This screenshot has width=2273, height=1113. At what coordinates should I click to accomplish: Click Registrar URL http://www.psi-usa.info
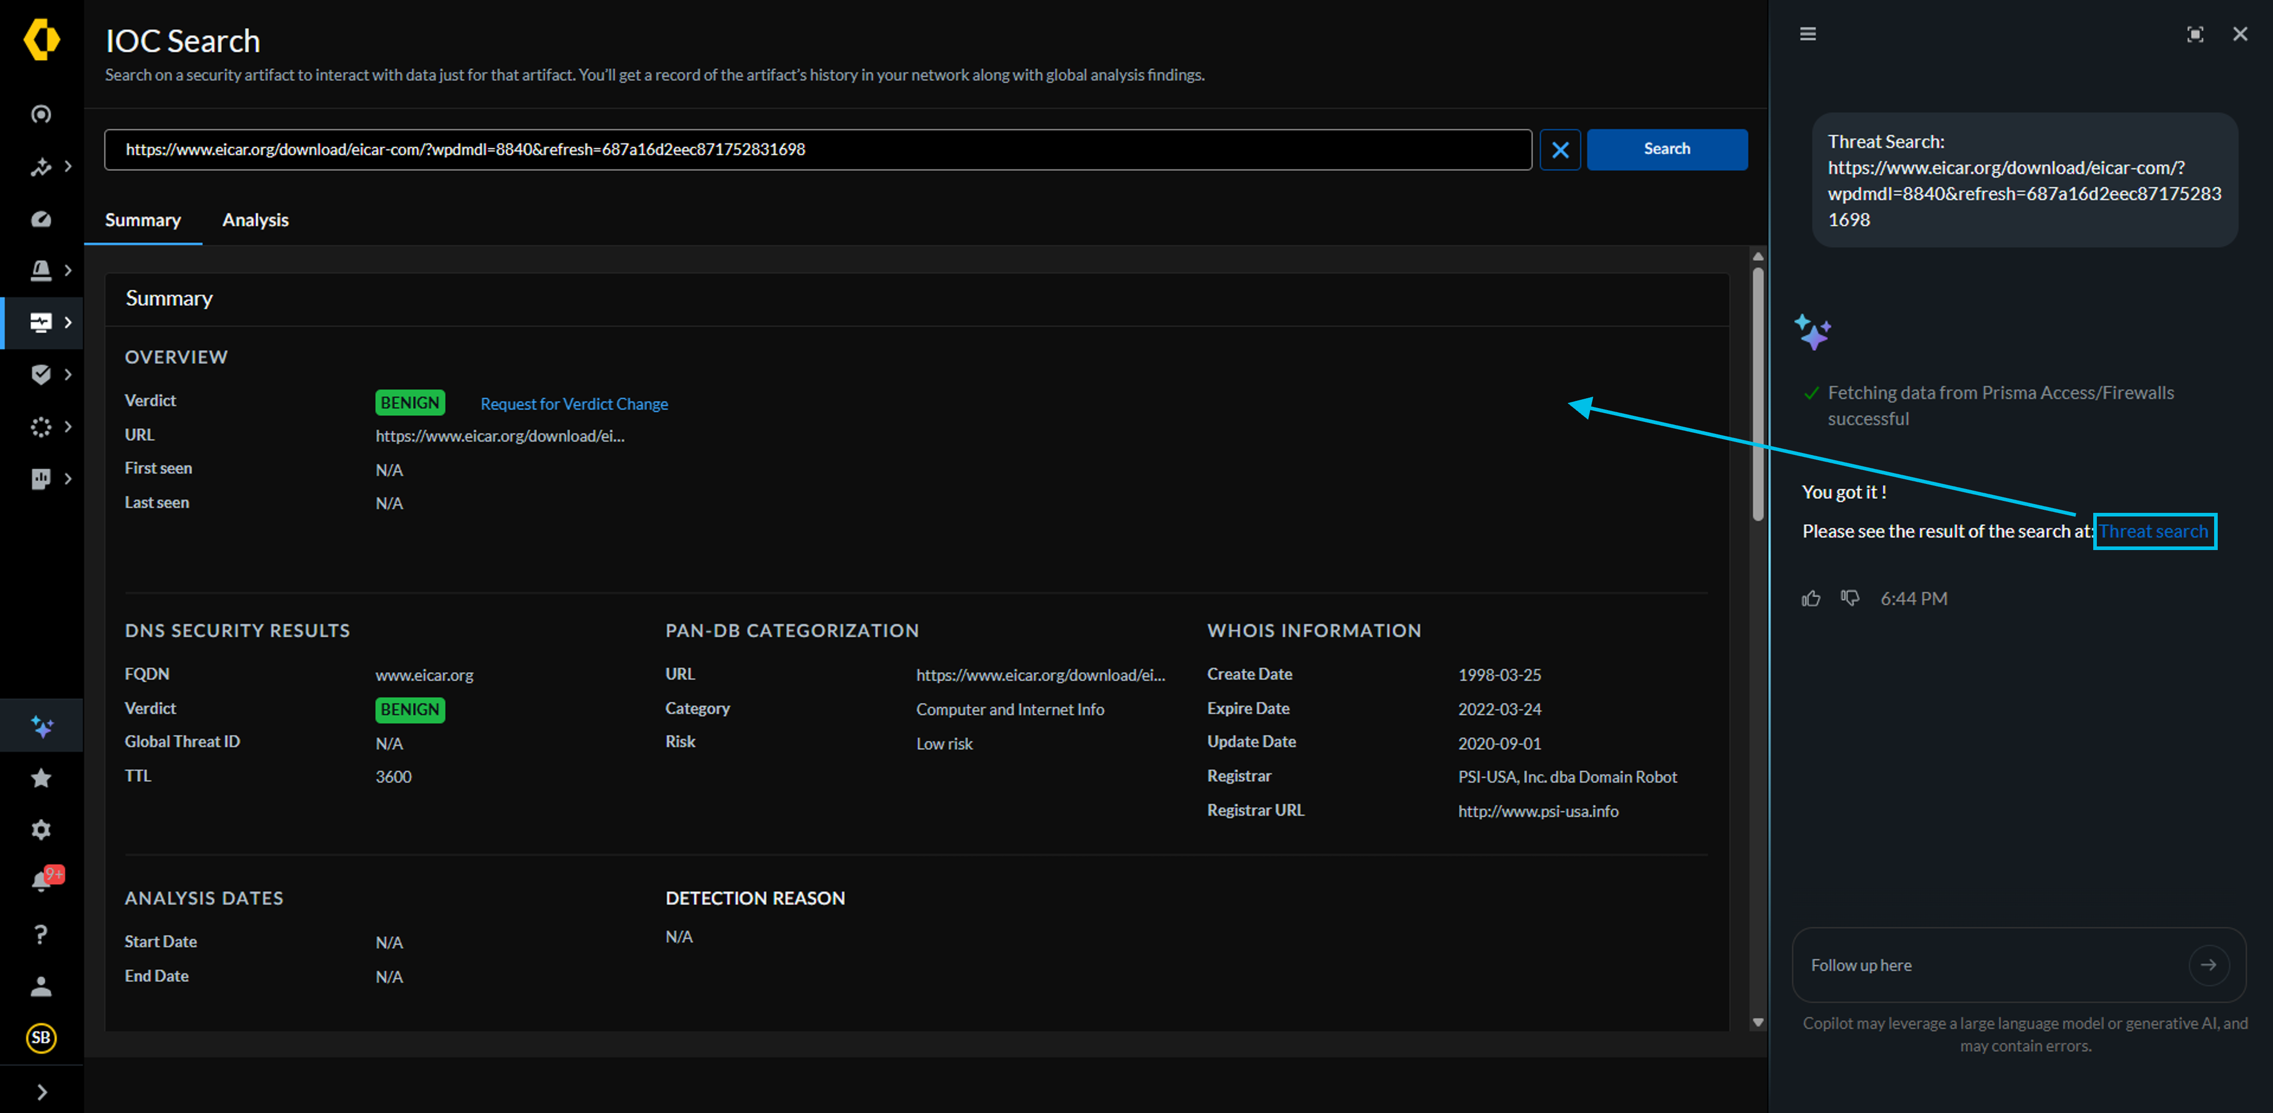pos(1538,811)
